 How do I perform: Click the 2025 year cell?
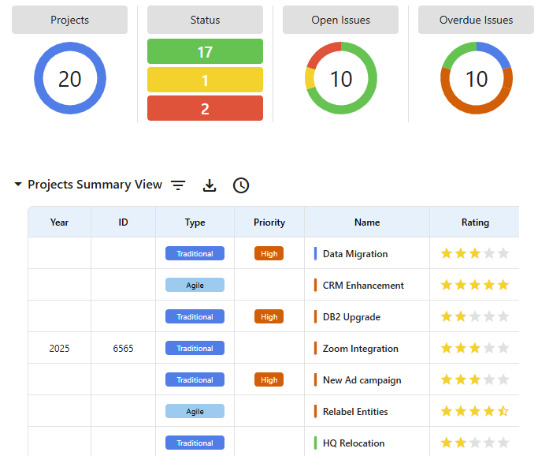[x=59, y=349]
